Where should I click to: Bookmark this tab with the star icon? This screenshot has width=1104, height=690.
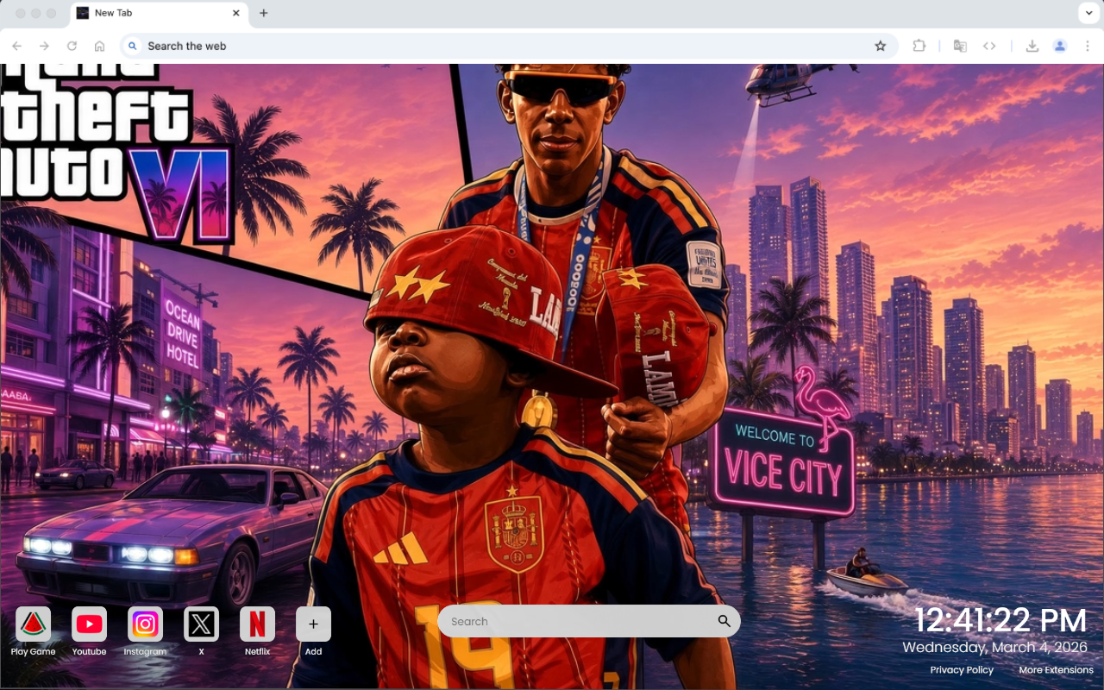point(880,46)
